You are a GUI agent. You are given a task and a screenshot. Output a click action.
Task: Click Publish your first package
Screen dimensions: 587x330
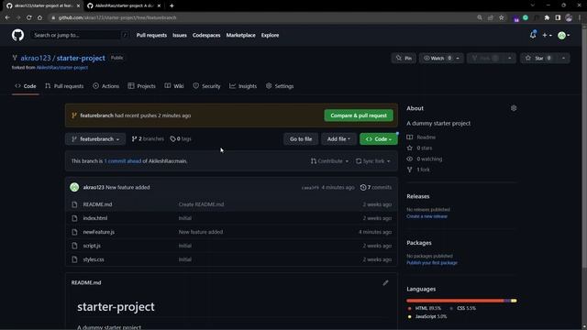coord(432,263)
